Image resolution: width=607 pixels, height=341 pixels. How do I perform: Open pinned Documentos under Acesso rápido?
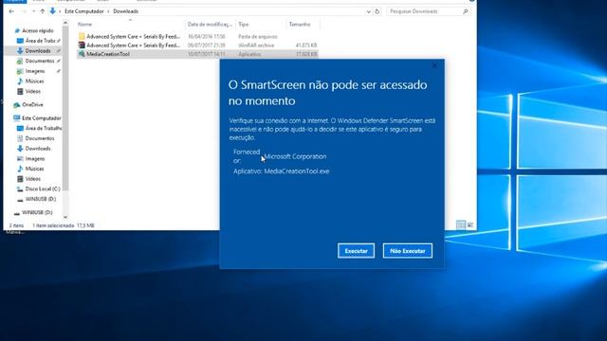point(40,61)
